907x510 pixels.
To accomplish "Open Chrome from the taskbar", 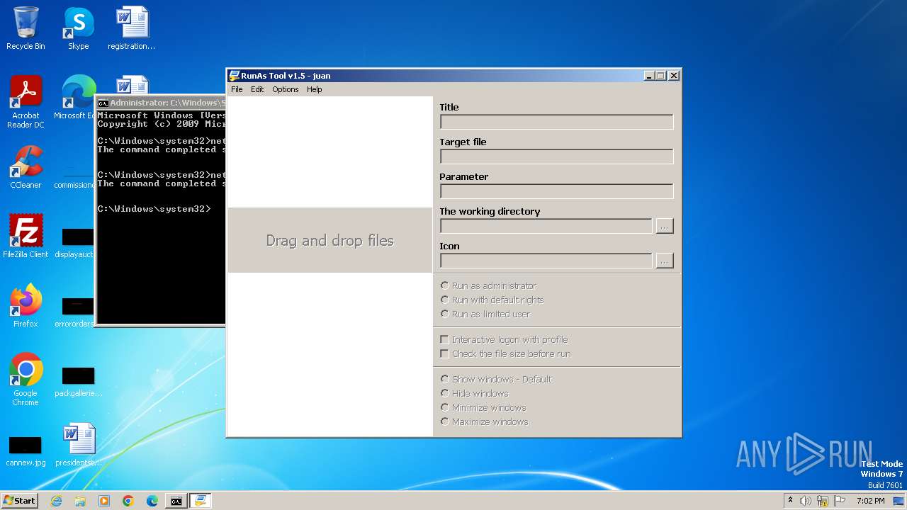I will (128, 501).
